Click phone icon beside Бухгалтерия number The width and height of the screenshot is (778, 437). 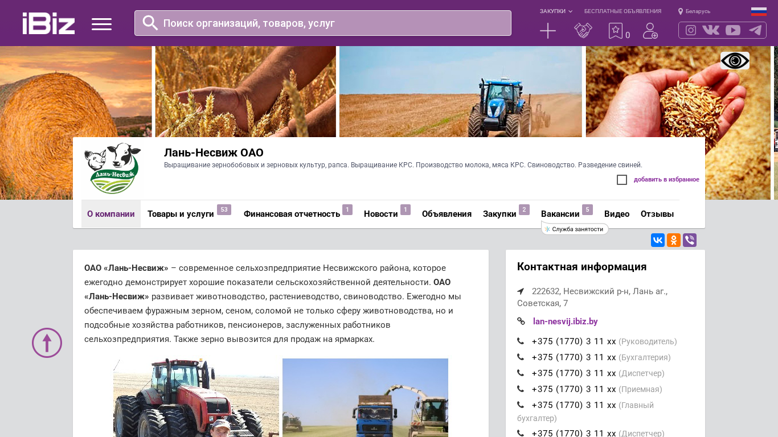[x=521, y=357]
